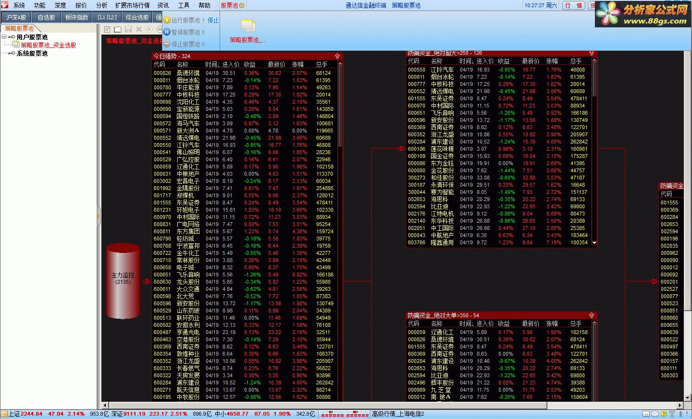Open the 分析 menu
This screenshot has width=692, height=419.
click(x=102, y=5)
